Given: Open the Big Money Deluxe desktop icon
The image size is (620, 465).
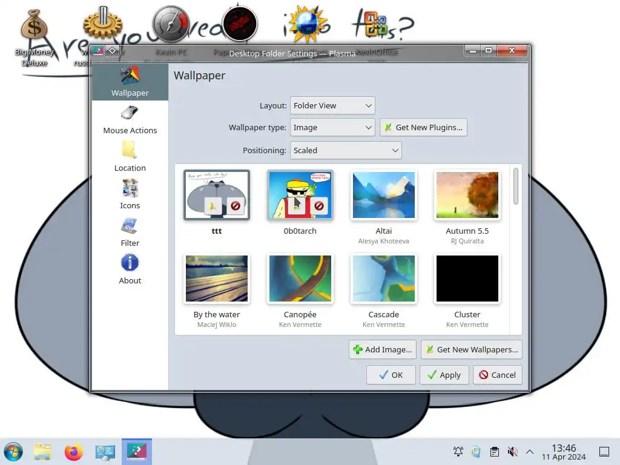Looking at the screenshot, I should tap(34, 24).
